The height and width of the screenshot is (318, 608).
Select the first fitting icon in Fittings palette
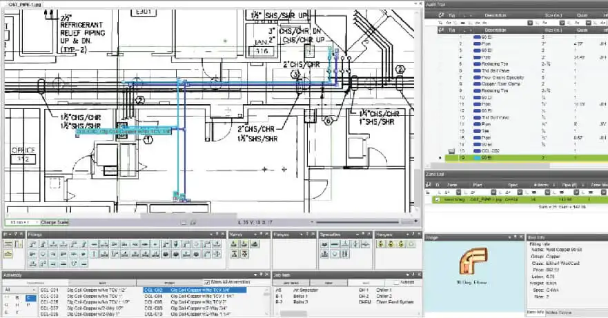[x=32, y=244]
